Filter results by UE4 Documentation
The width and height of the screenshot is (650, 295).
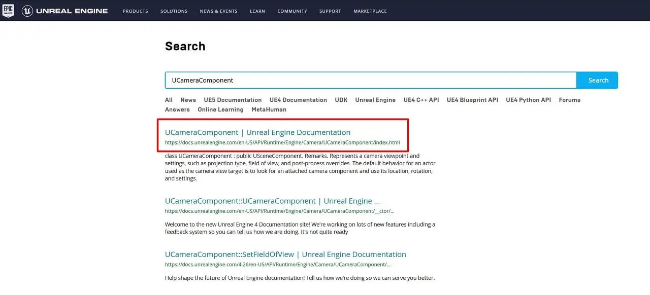tap(298, 100)
